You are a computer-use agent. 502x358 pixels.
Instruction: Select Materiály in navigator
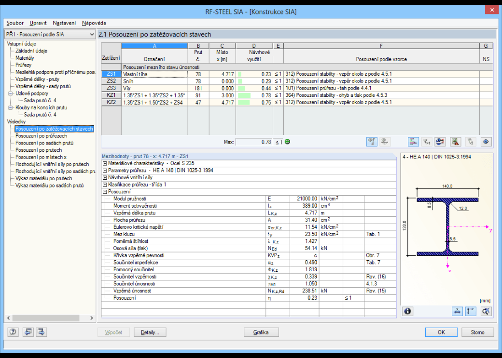[25, 58]
